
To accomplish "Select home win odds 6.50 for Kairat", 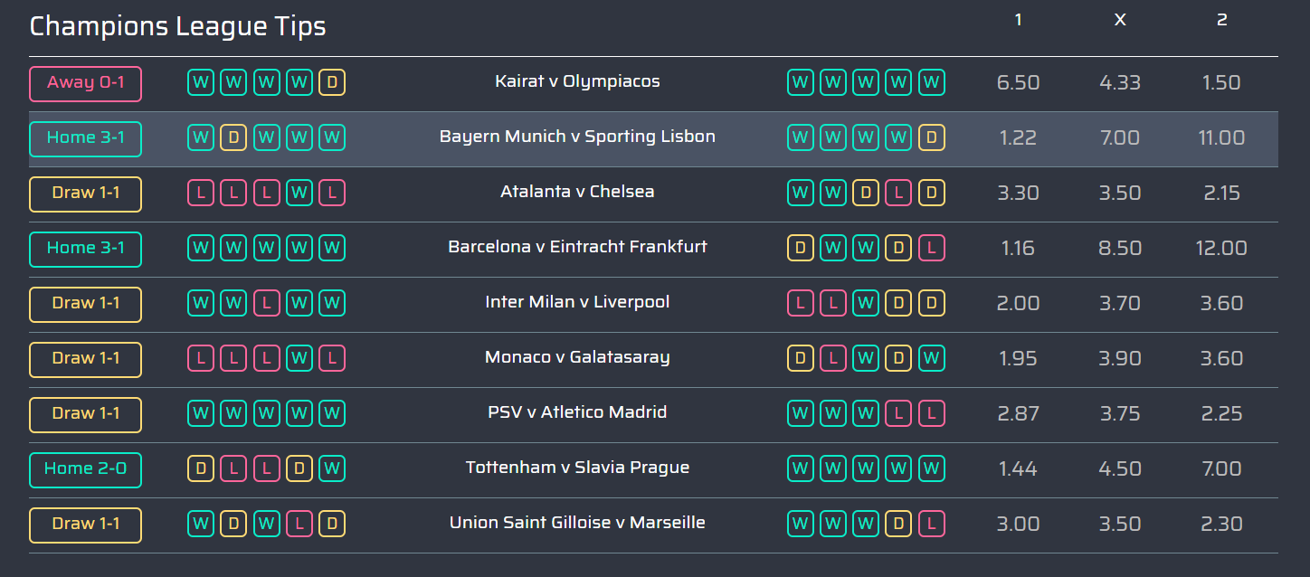I will (x=1018, y=83).
